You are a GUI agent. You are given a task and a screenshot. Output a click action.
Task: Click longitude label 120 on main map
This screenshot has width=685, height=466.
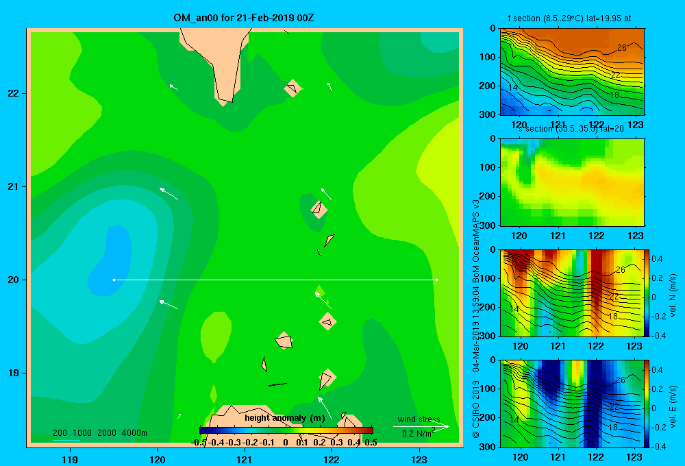pyautogui.click(x=158, y=459)
